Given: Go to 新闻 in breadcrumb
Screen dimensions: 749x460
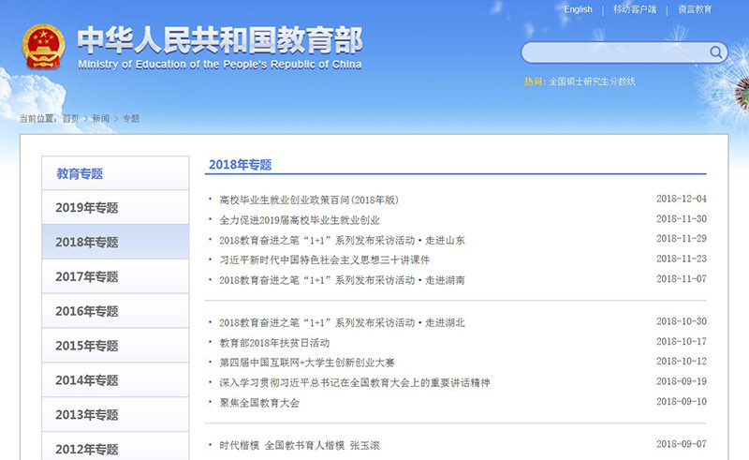Looking at the screenshot, I should (x=100, y=119).
